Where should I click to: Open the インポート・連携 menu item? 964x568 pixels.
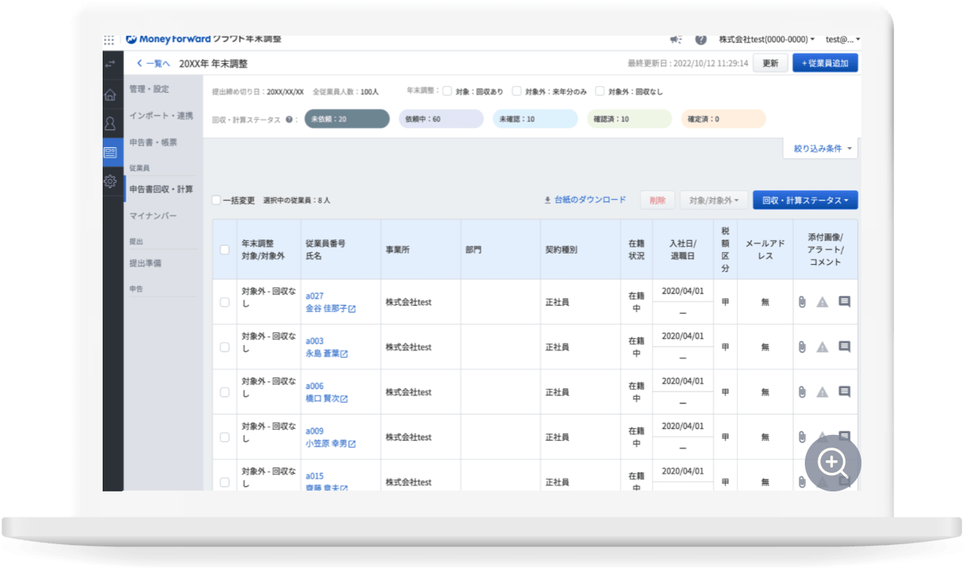pos(161,115)
